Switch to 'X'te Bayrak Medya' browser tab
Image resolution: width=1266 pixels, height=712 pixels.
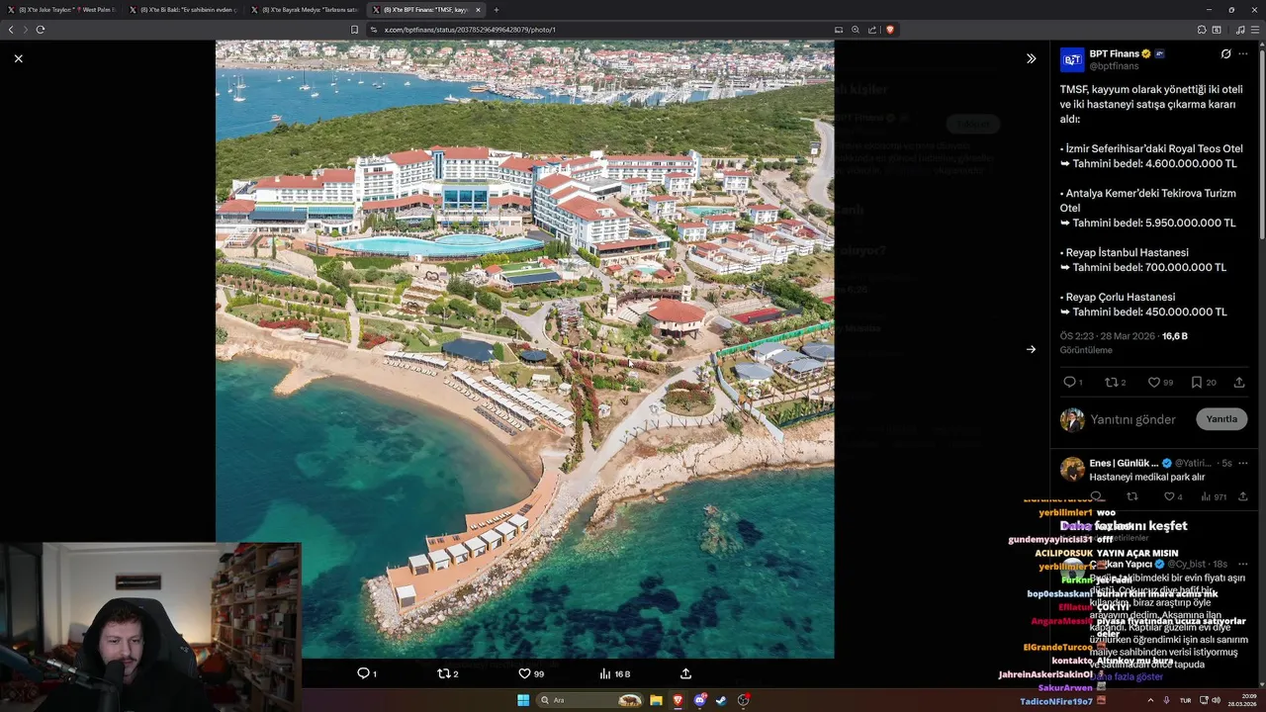pyautogui.click(x=305, y=10)
